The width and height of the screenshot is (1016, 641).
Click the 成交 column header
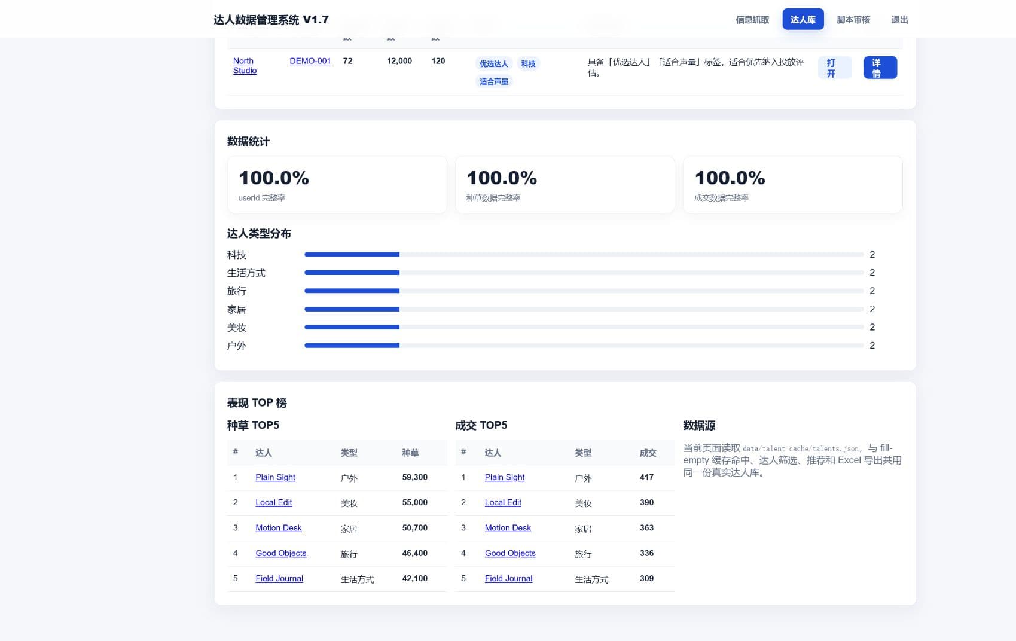[x=648, y=453]
